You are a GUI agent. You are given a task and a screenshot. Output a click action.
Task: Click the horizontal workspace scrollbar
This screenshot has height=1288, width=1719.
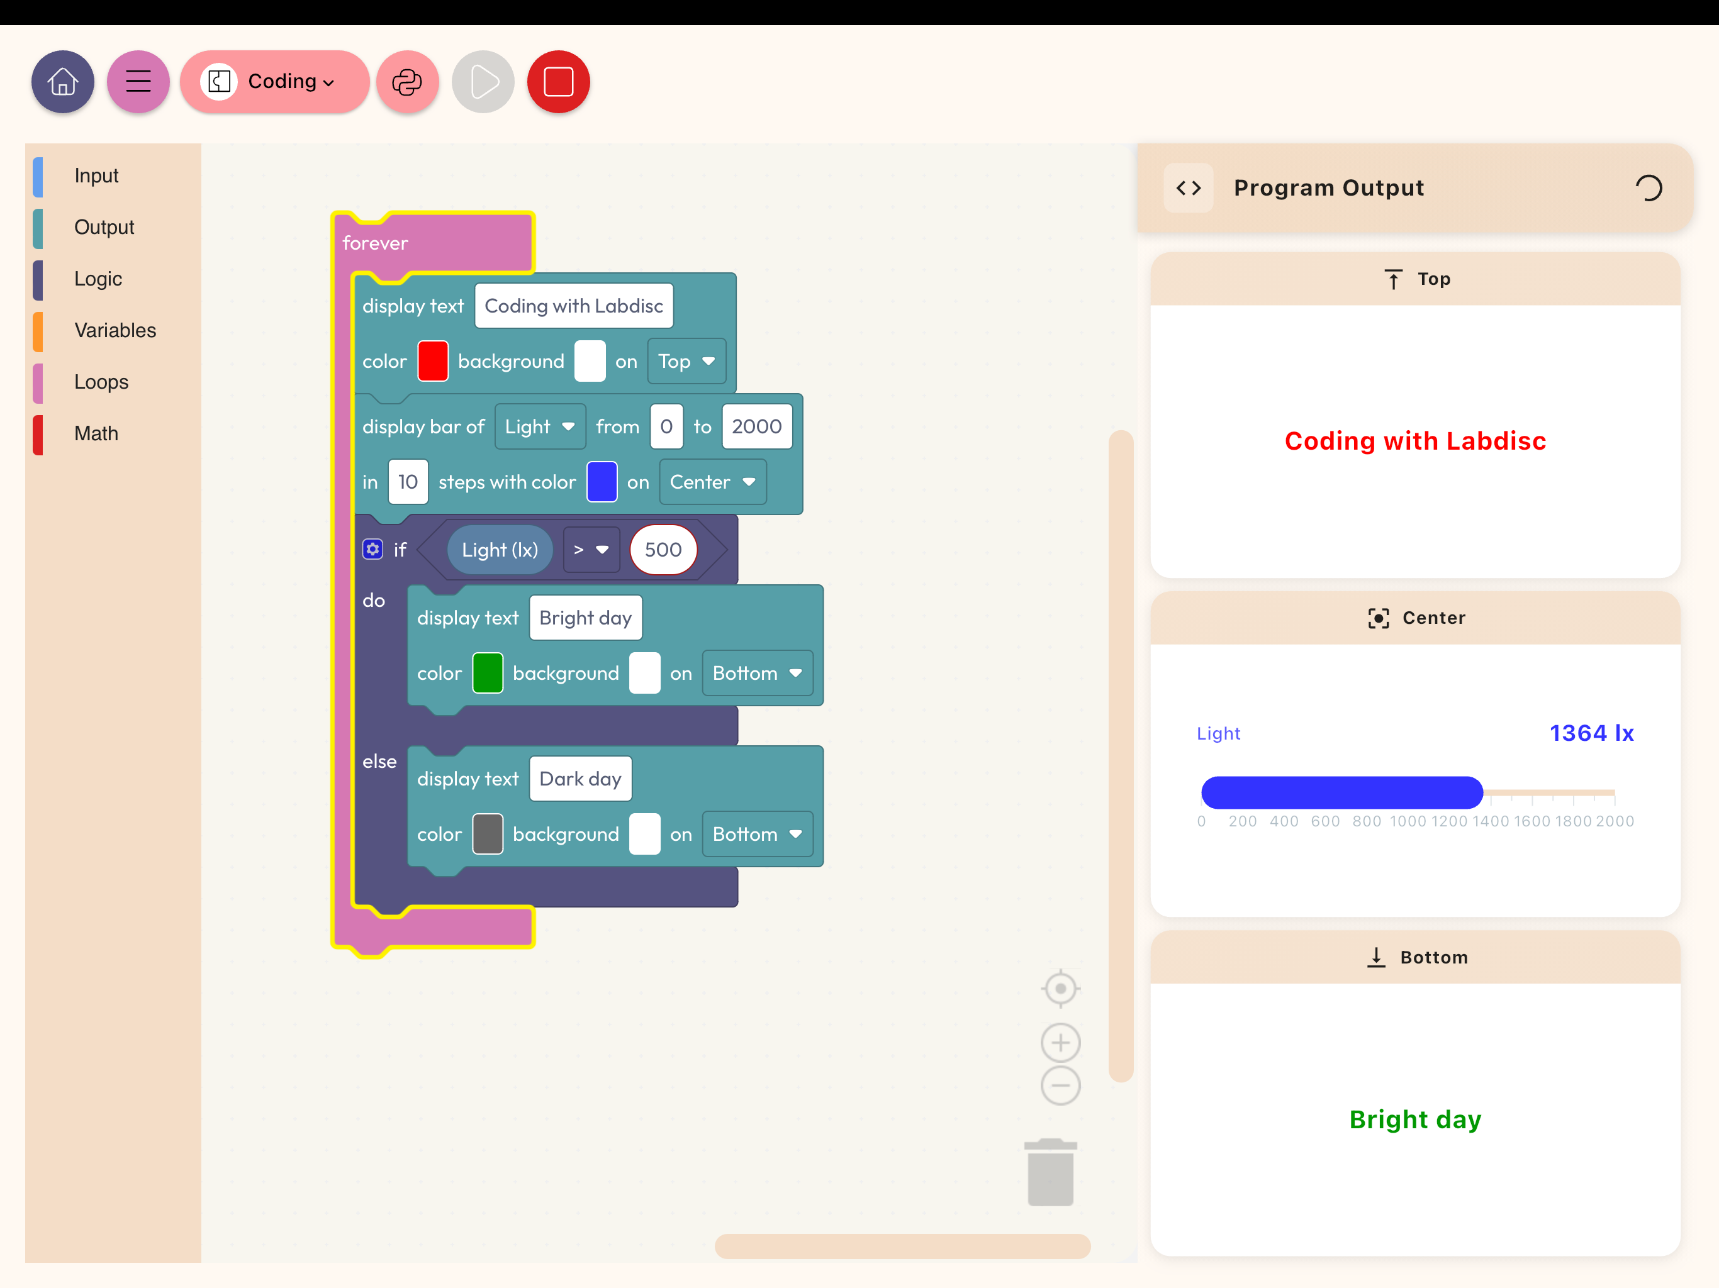click(x=902, y=1246)
